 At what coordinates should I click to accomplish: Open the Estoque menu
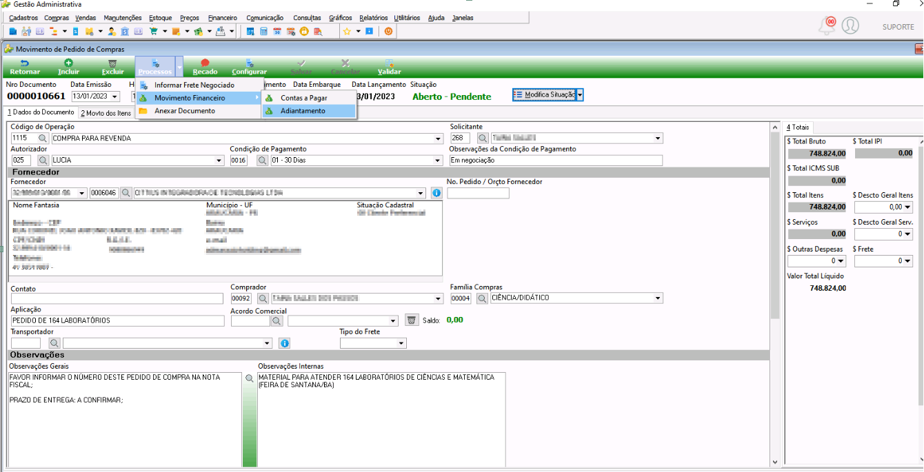tap(161, 18)
